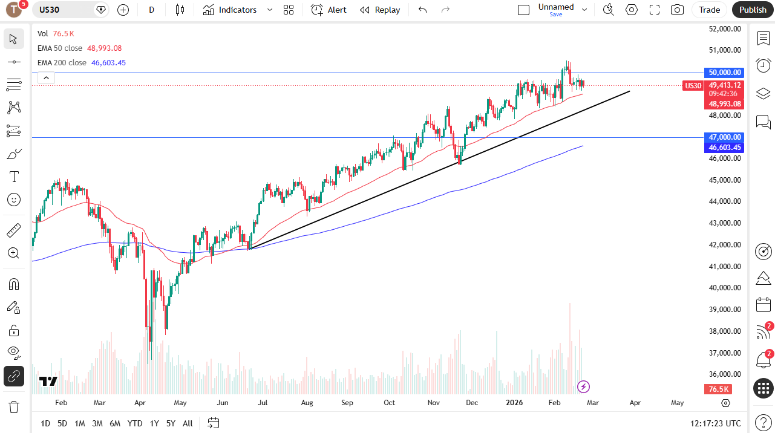Open the news feed icon
The image size is (775, 433).
(764, 332)
